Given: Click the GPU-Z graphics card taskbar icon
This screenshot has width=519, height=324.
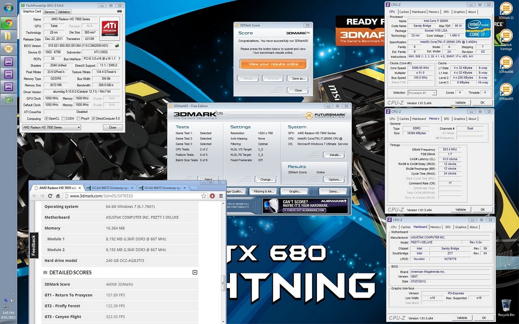Looking at the screenshot, I should (8, 100).
